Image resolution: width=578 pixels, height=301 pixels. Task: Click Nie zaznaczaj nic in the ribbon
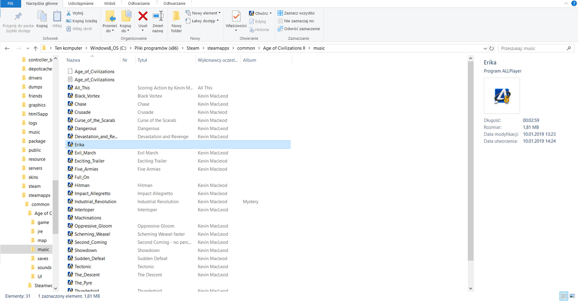pyautogui.click(x=296, y=21)
